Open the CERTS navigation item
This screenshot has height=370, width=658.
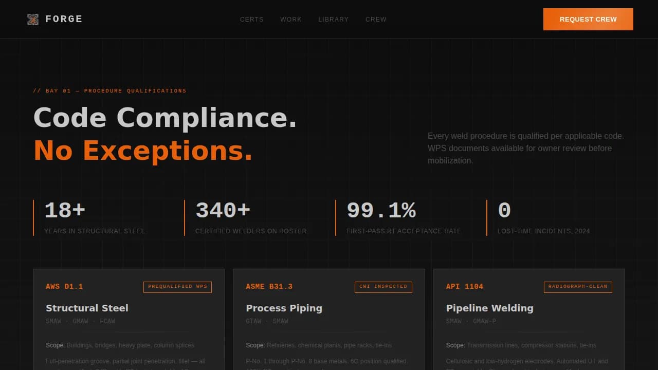[x=251, y=19]
